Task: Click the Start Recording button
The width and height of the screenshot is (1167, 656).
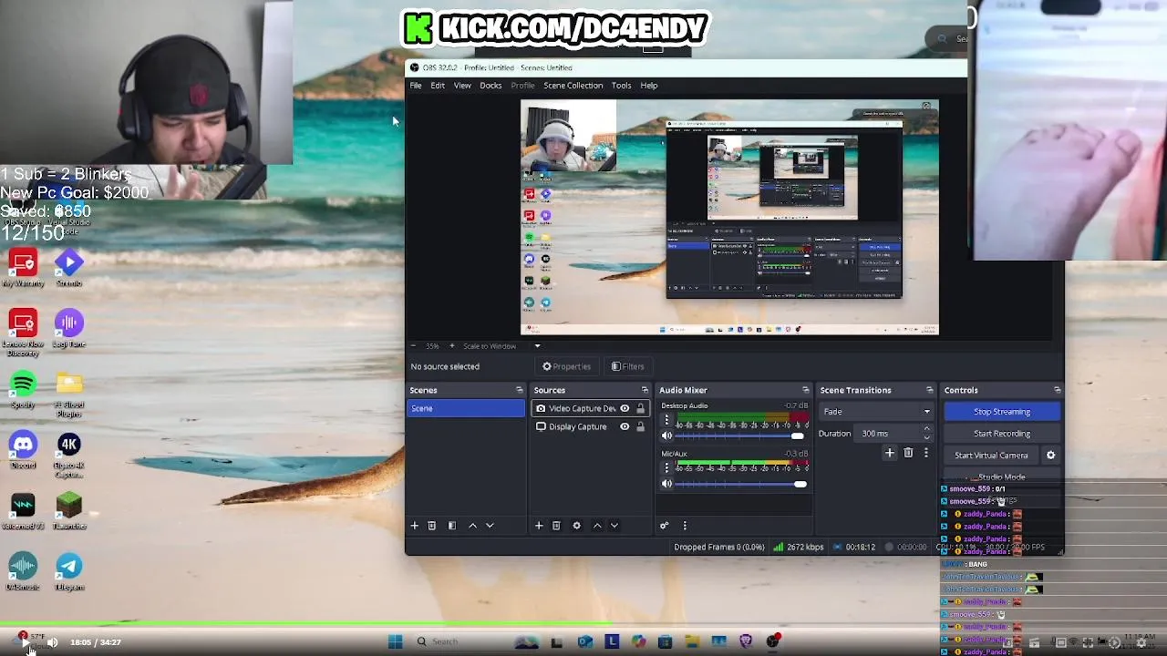Action: [x=1002, y=434]
